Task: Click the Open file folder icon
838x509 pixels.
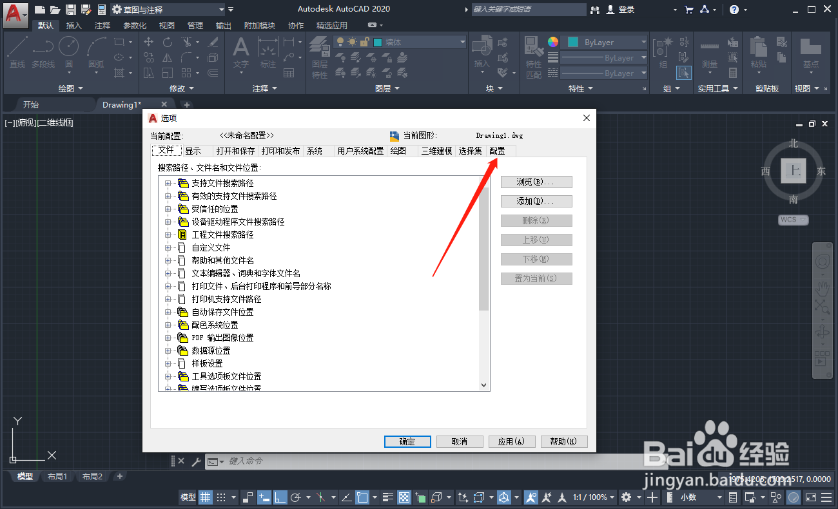Action: pyautogui.click(x=55, y=10)
